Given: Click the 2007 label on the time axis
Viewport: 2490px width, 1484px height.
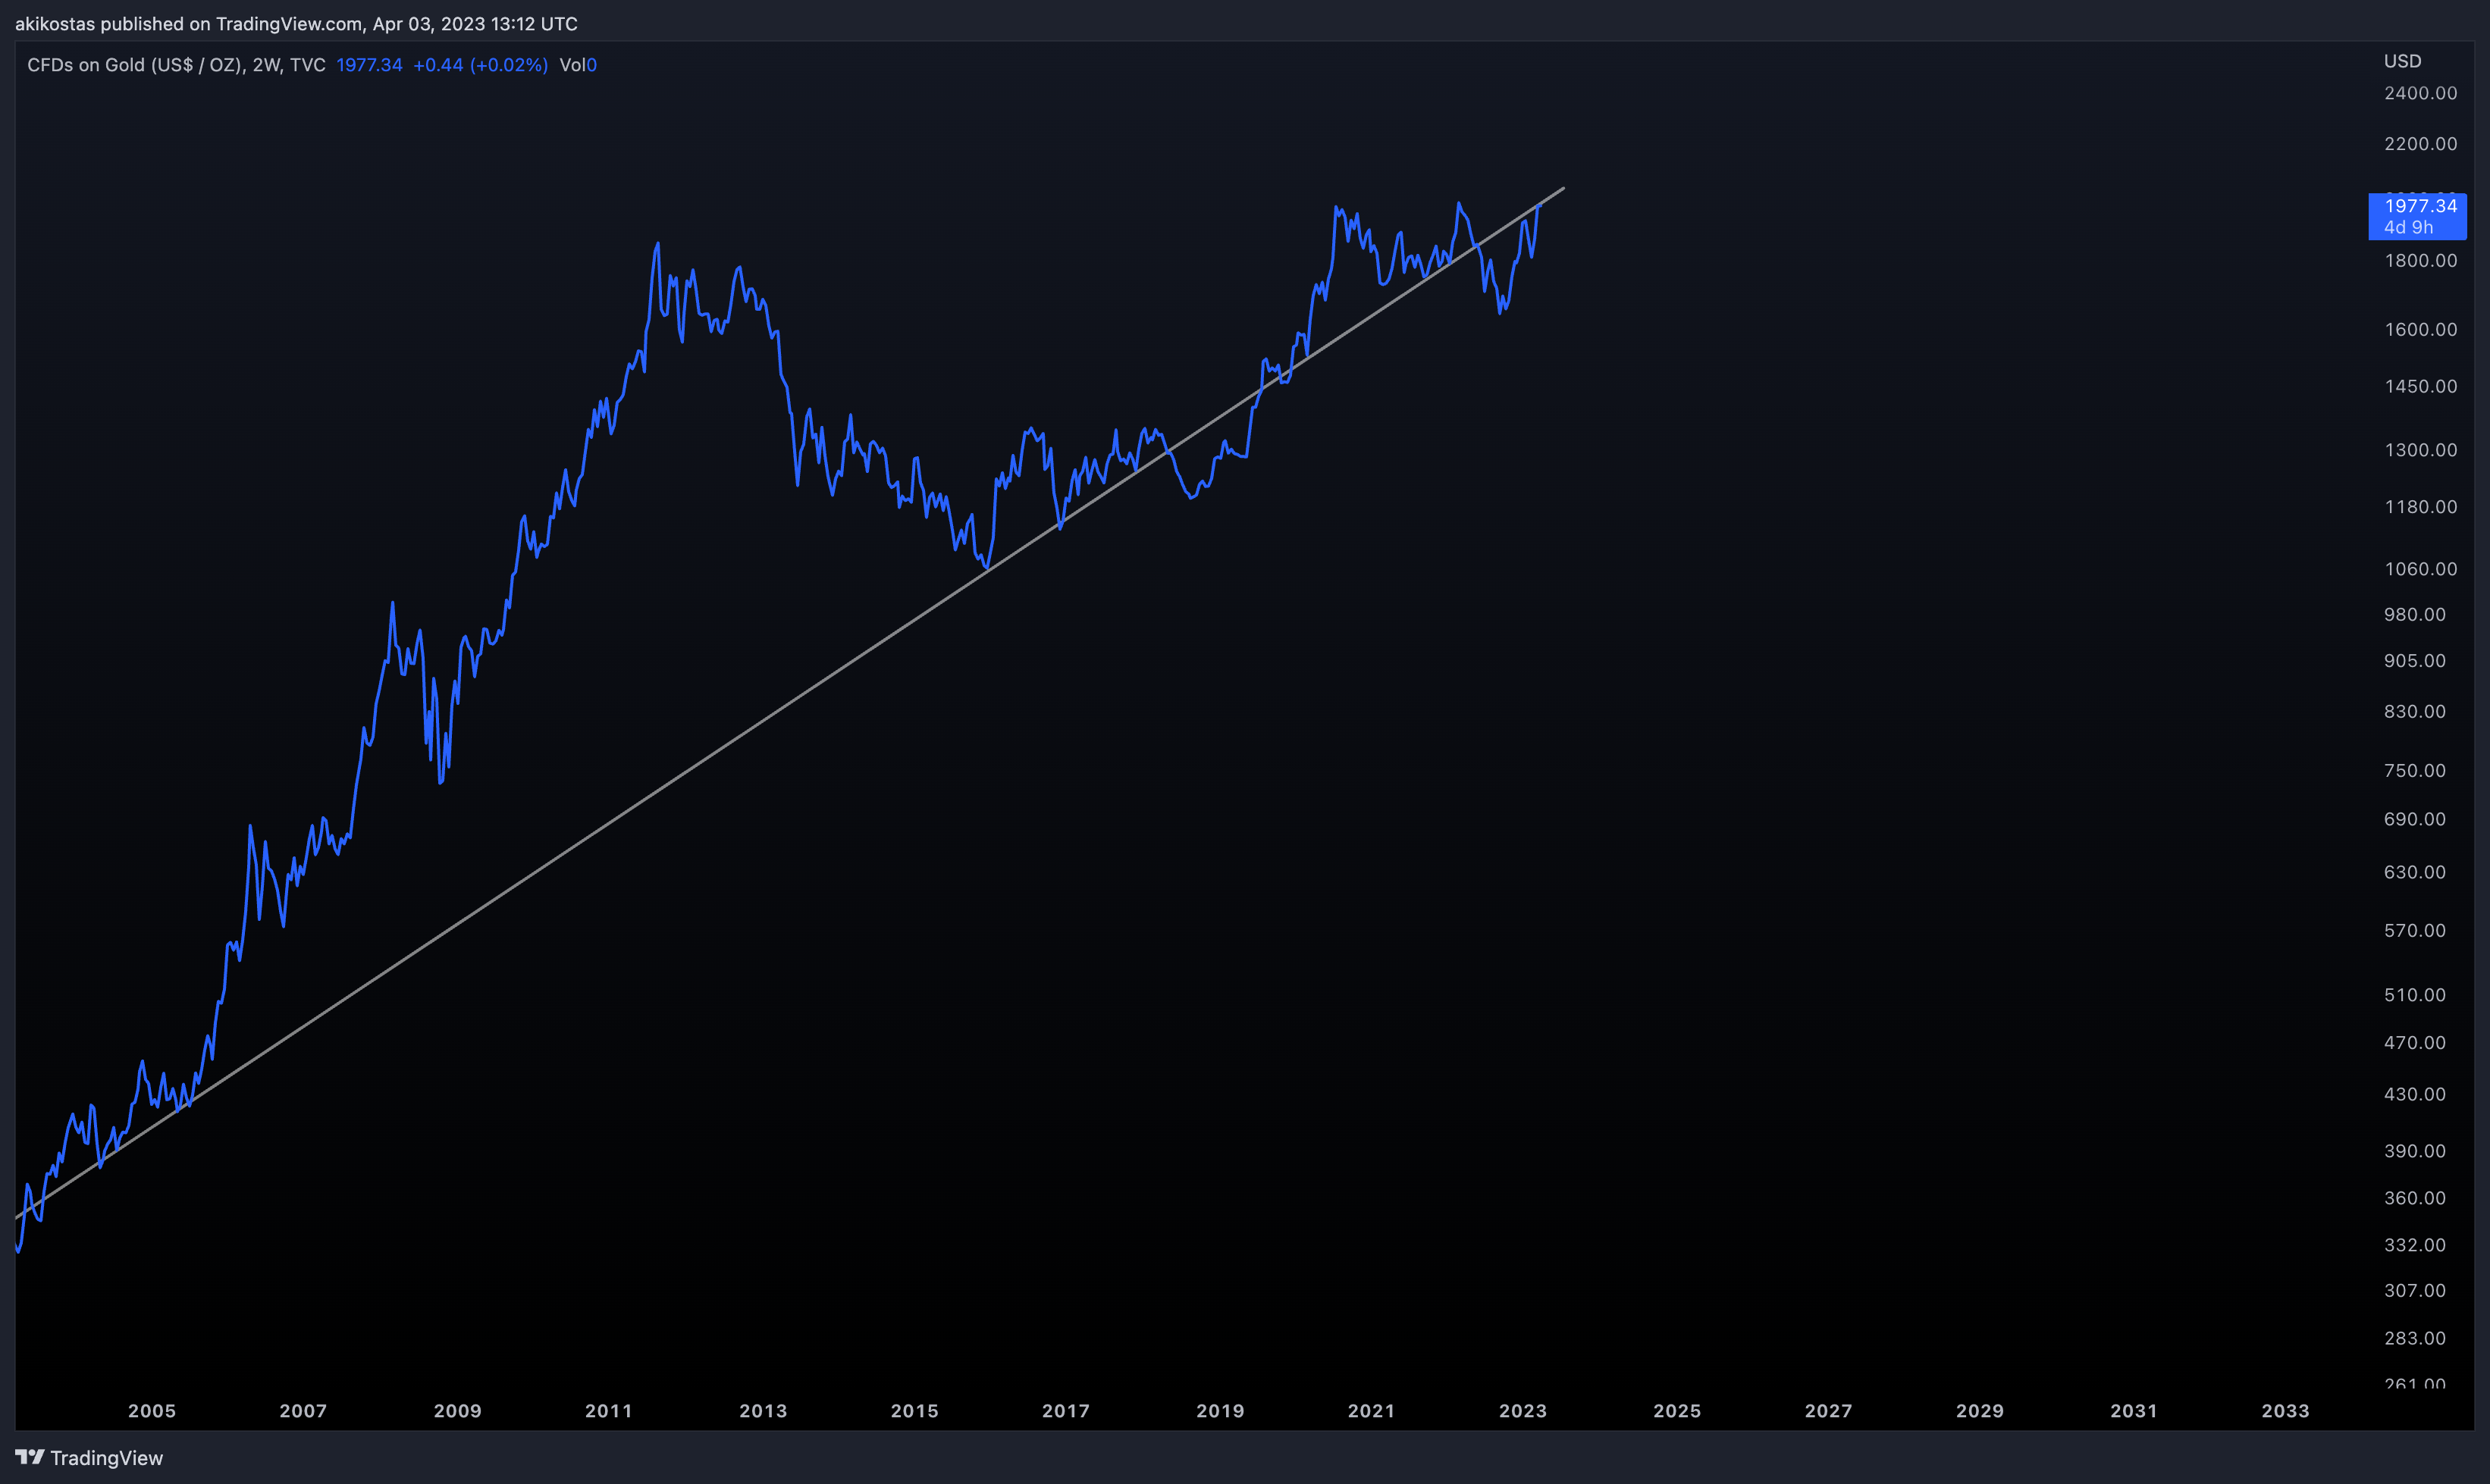Looking at the screenshot, I should [303, 1411].
